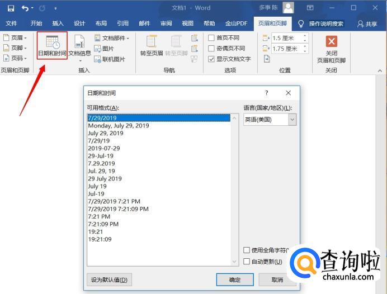Uncheck the 显示文档文字 checkbox
The height and width of the screenshot is (294, 387).
point(211,59)
